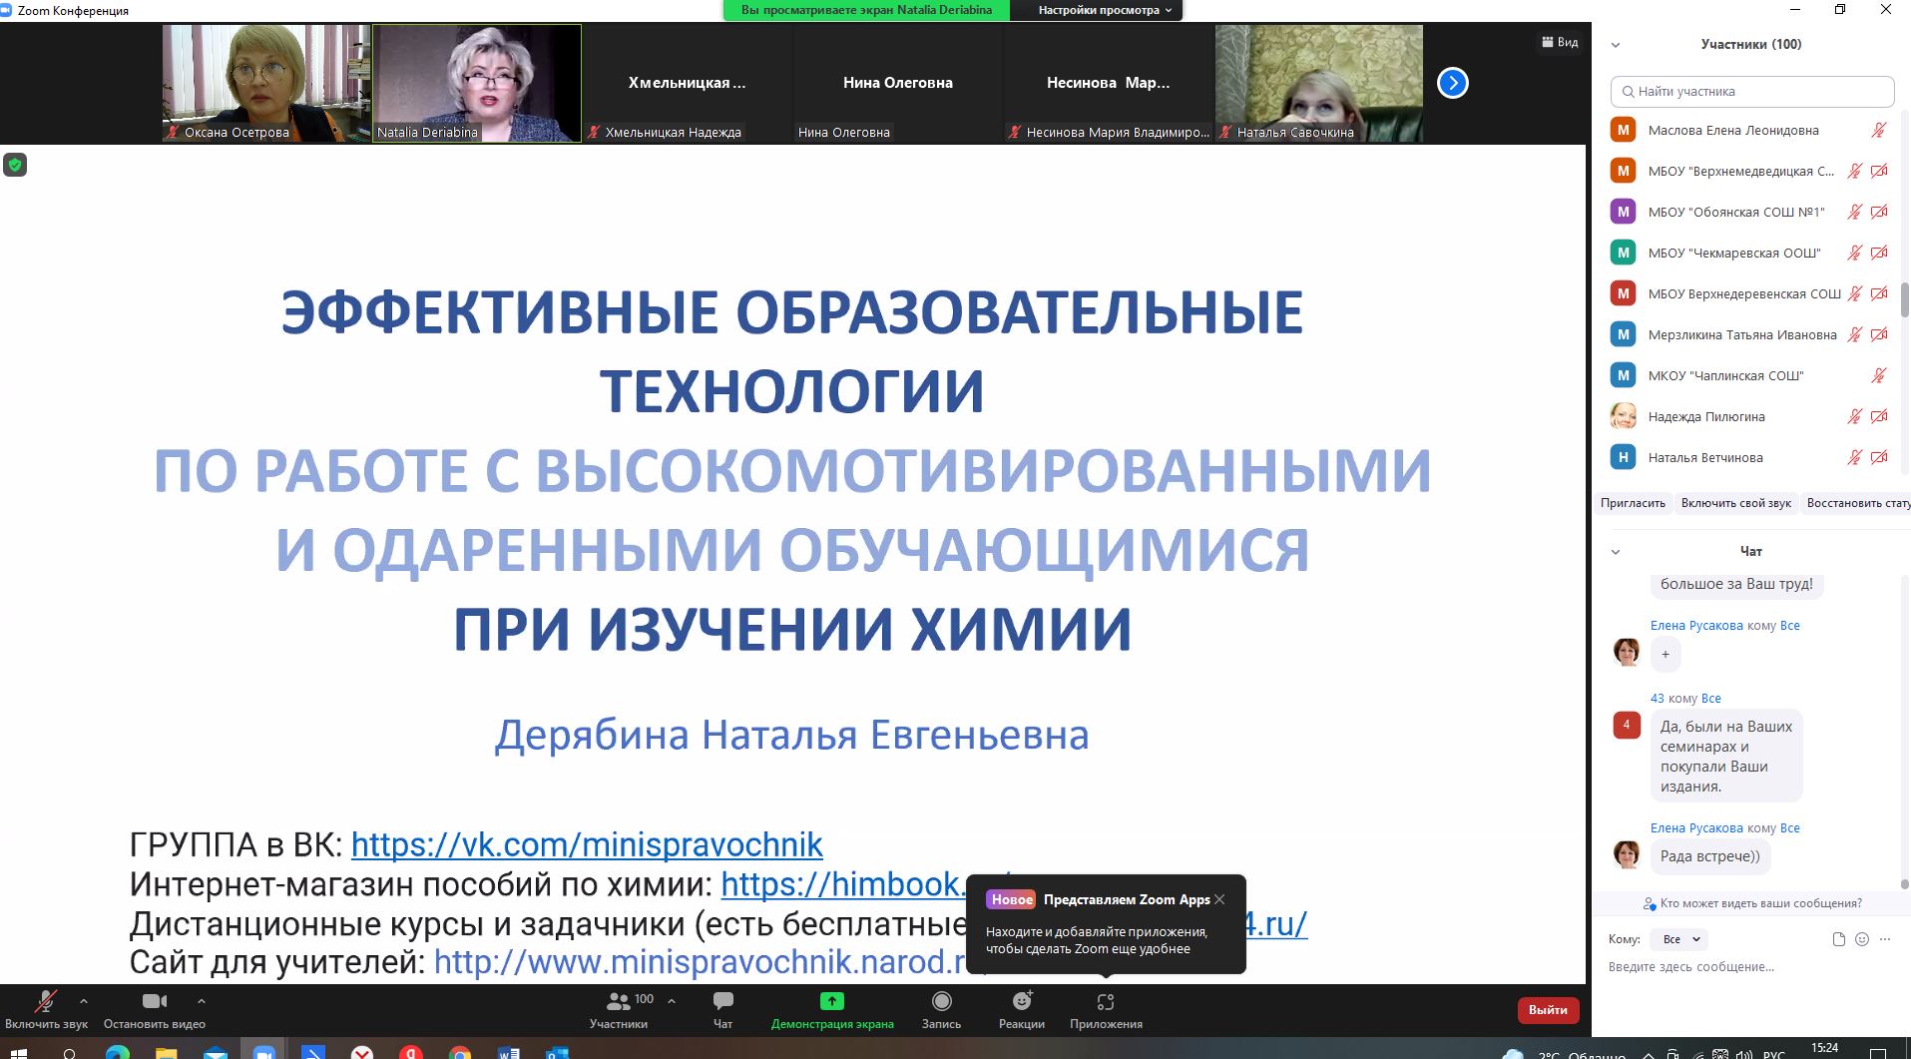Click green shield encryption info icon
Screen dimensions: 1911x1059
point(15,165)
